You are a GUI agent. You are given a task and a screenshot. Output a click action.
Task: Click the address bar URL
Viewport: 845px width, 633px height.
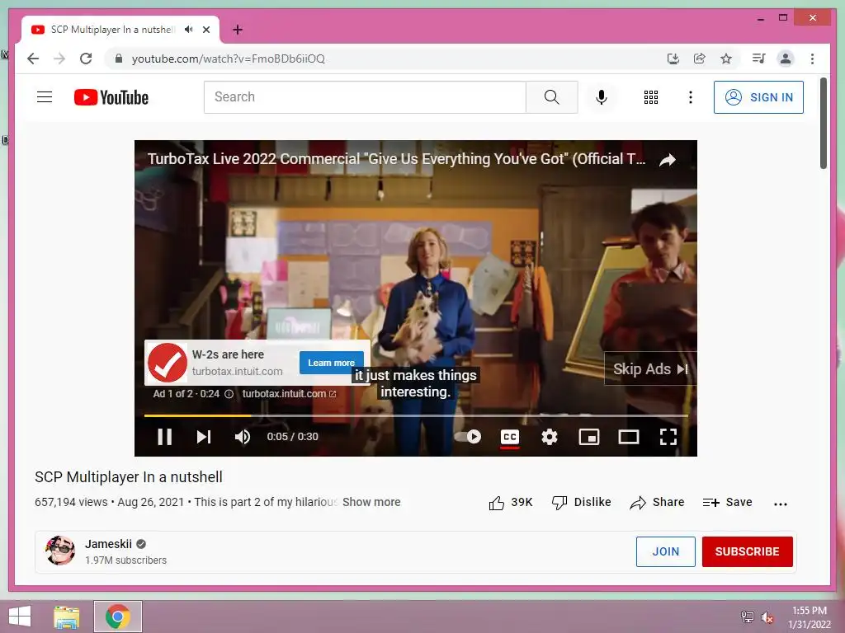tap(229, 59)
